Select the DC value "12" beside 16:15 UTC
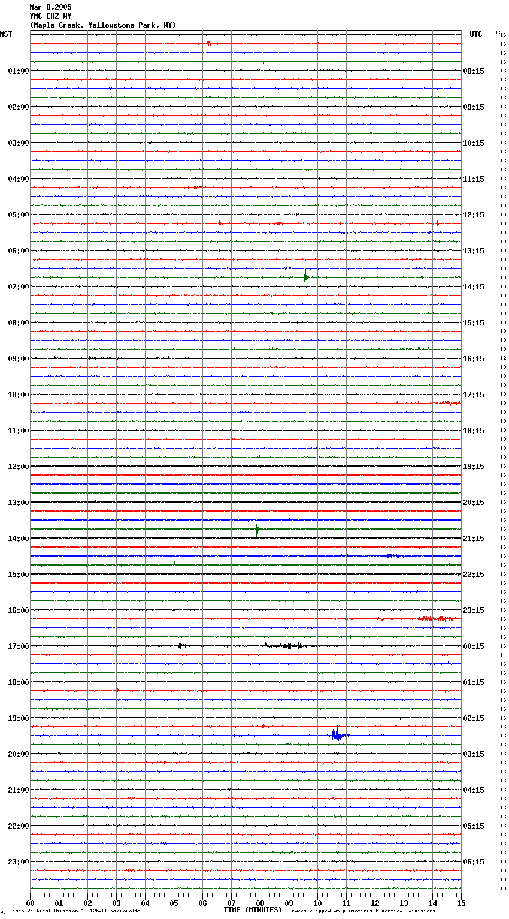Viewport: 509px width, 919px height. click(503, 358)
